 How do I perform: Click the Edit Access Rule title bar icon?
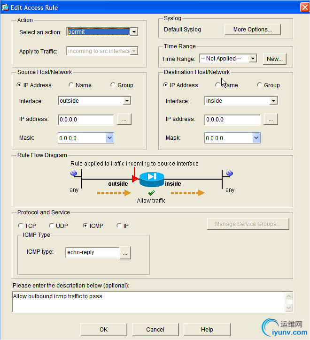[5, 8]
